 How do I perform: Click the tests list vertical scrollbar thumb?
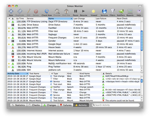pos(142,41)
